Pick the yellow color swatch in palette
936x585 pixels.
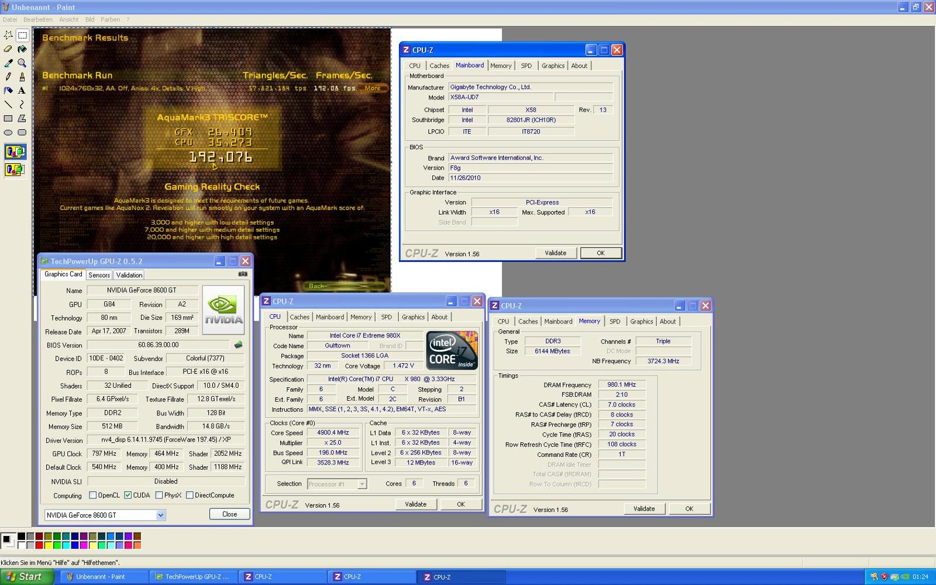pyautogui.click(x=48, y=545)
